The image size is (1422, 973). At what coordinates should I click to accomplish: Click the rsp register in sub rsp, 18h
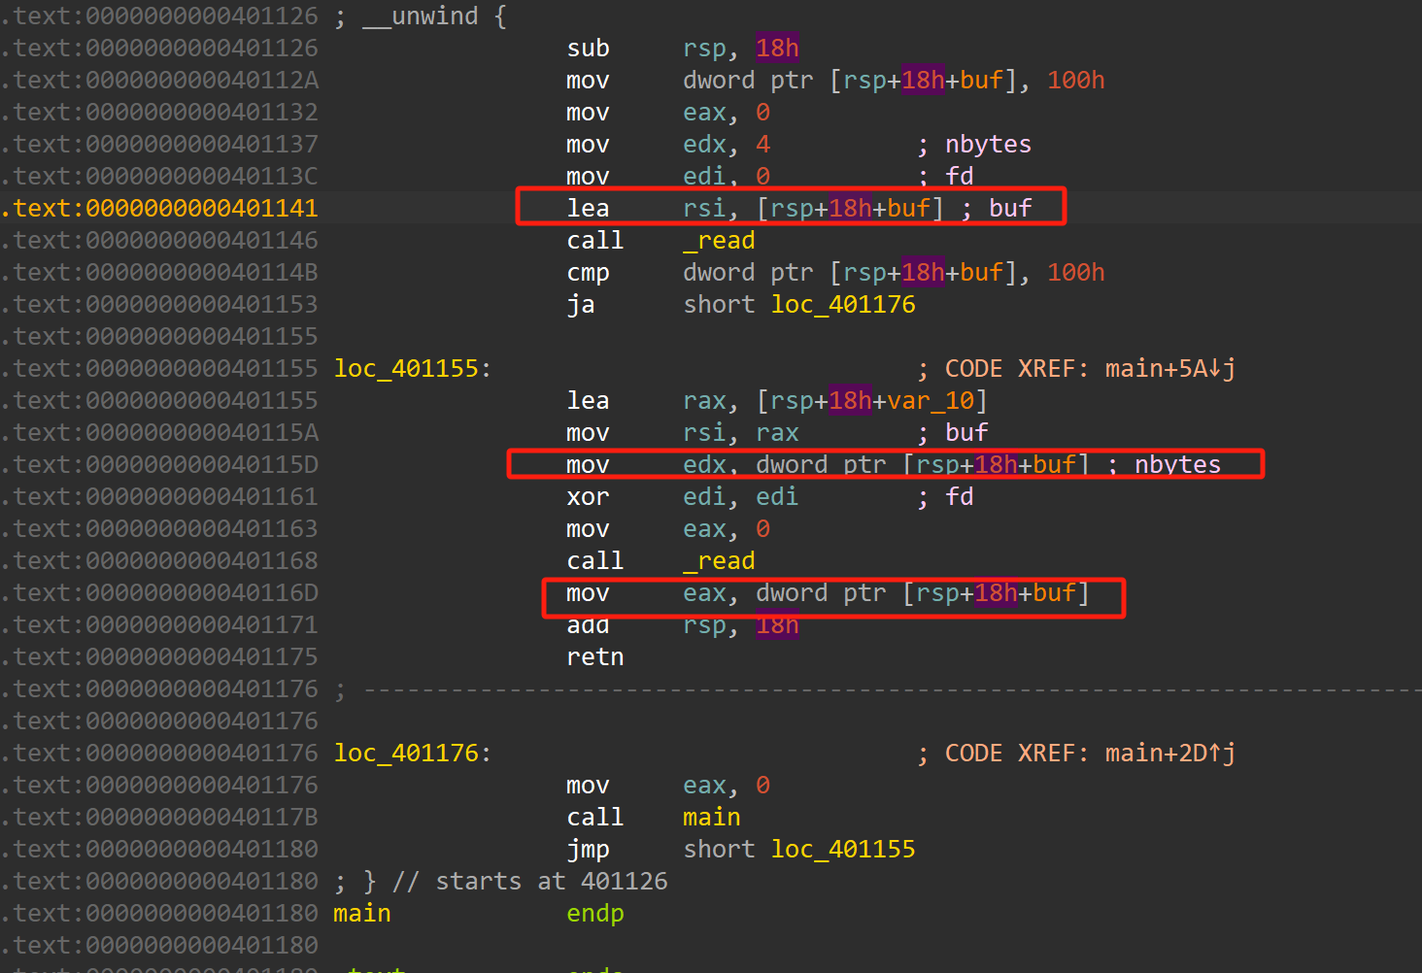click(x=704, y=48)
